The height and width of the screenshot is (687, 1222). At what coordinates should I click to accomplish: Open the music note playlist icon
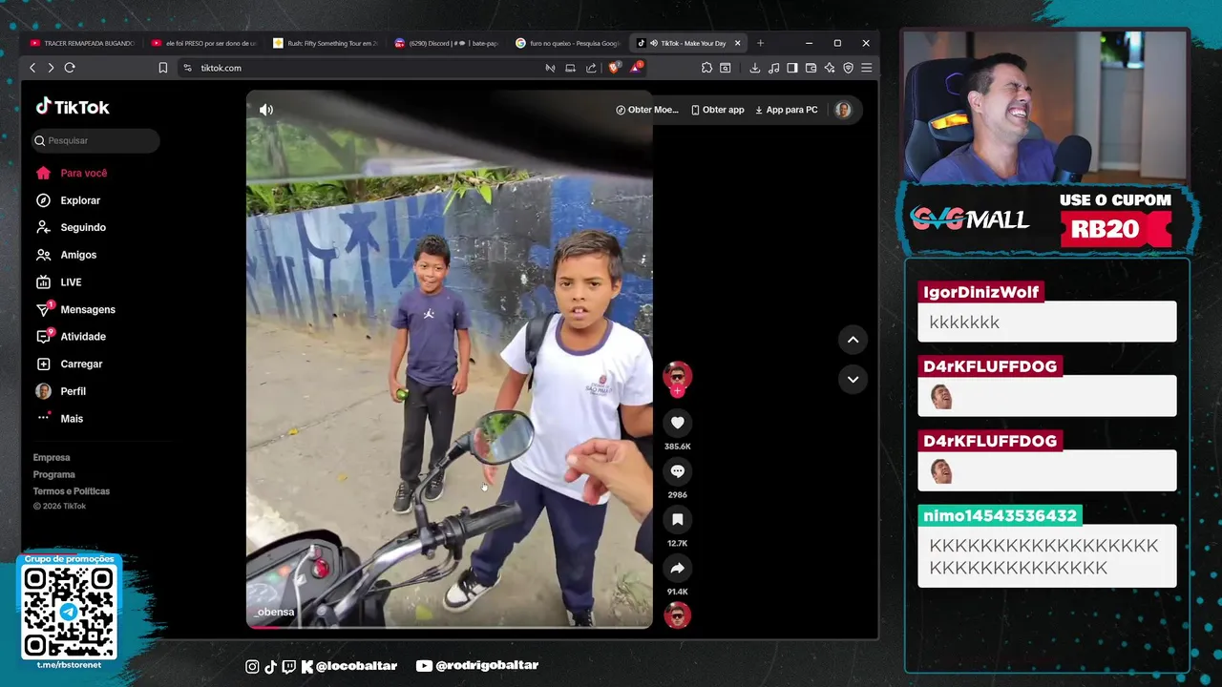(x=773, y=68)
